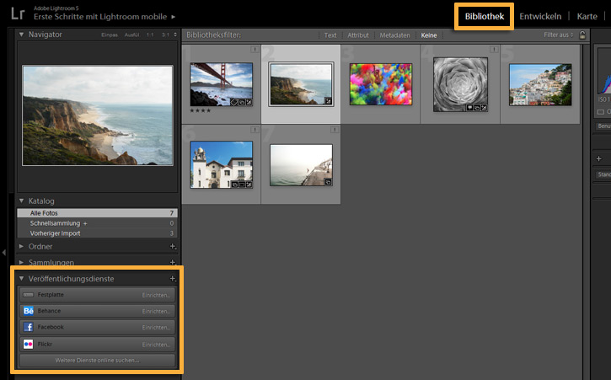Select Keine to disable library filters
Screen dimensions: 611x380
coord(429,35)
